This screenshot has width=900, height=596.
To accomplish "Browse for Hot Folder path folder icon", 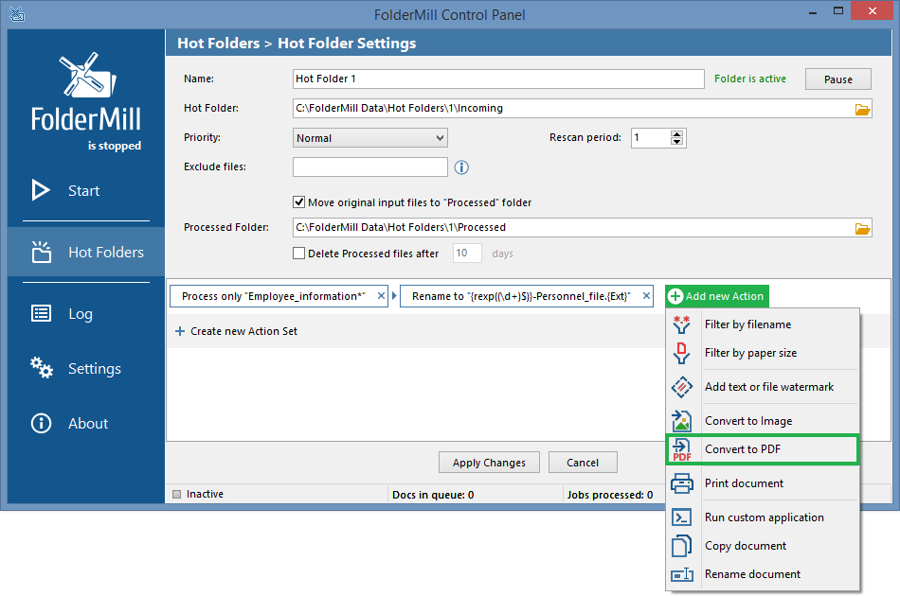I will click(862, 109).
